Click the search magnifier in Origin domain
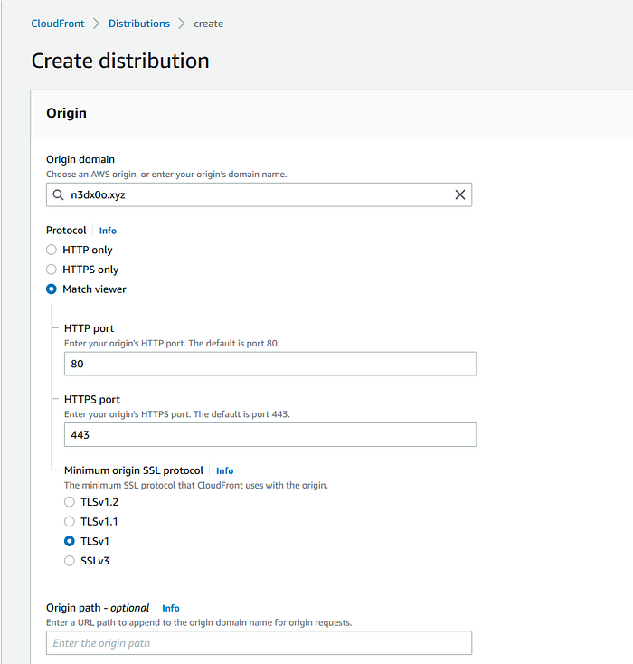 click(59, 194)
